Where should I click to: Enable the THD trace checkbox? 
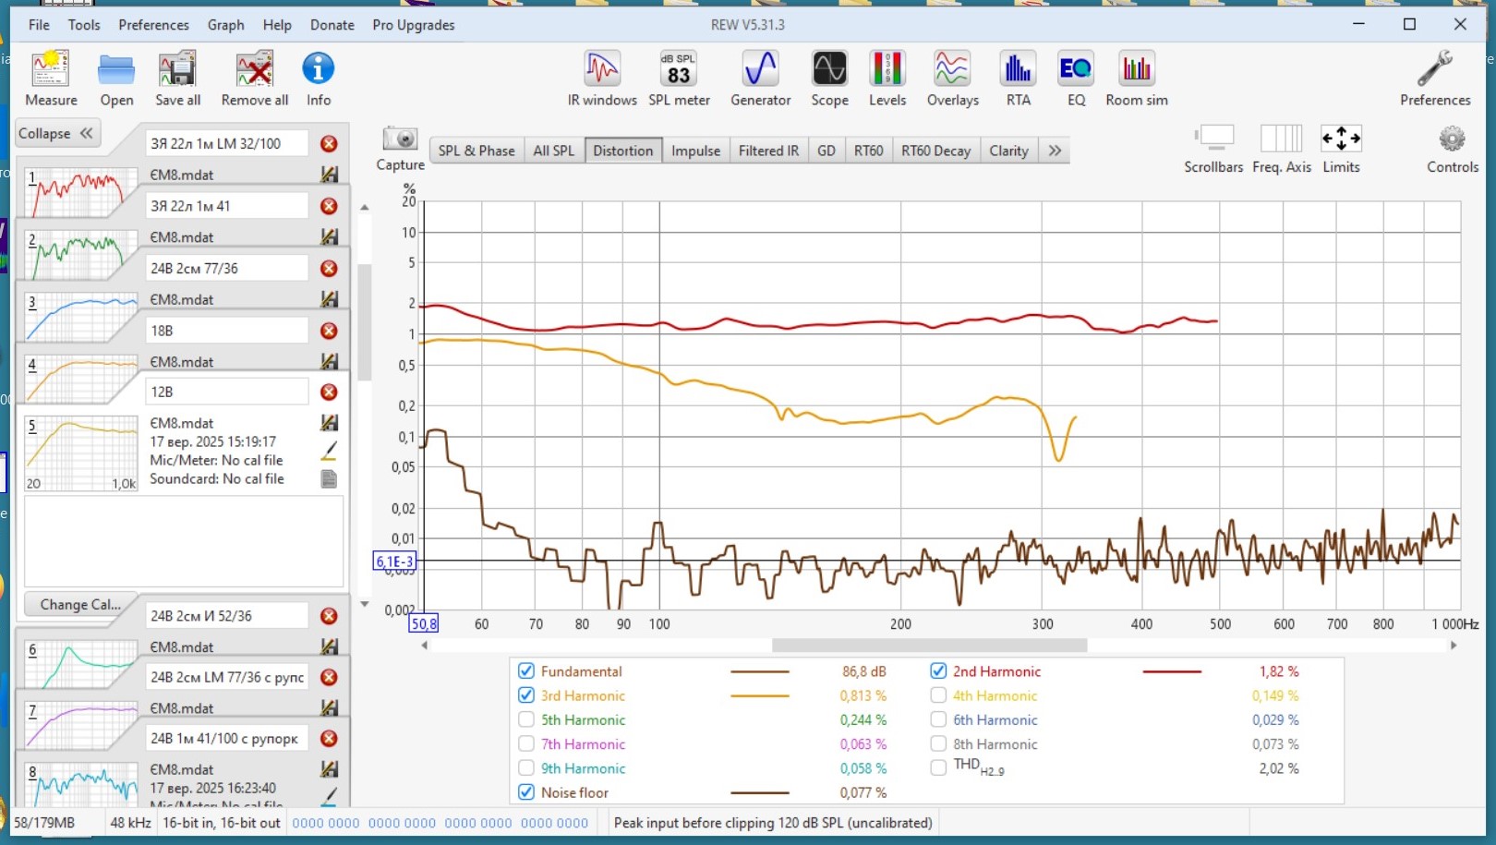[938, 767]
